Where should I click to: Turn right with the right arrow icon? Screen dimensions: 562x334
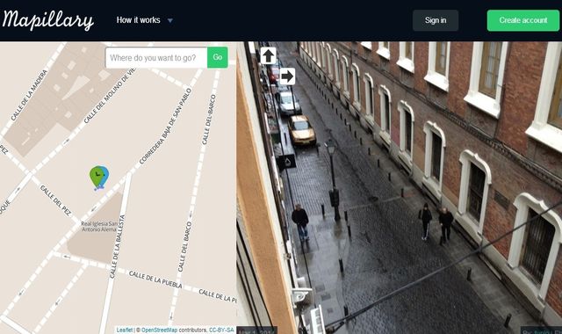[287, 76]
